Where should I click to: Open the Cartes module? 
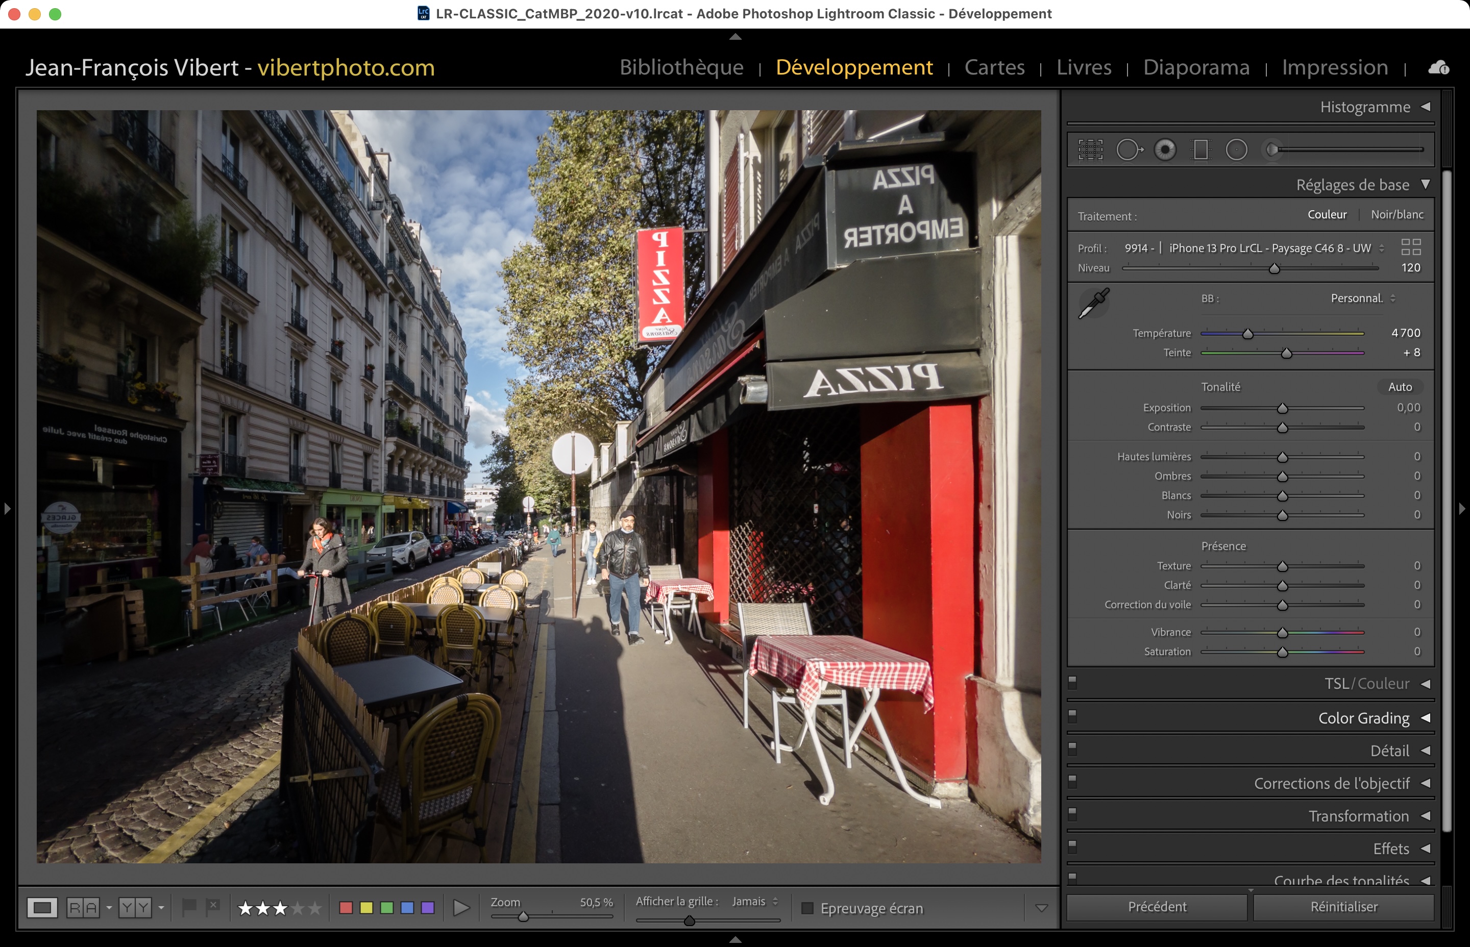[x=994, y=67]
